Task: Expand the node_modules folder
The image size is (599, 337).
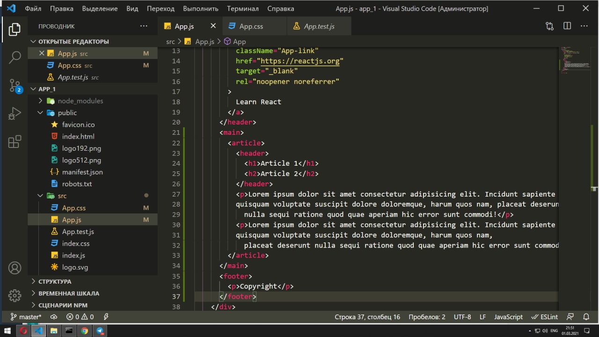Action: point(80,101)
